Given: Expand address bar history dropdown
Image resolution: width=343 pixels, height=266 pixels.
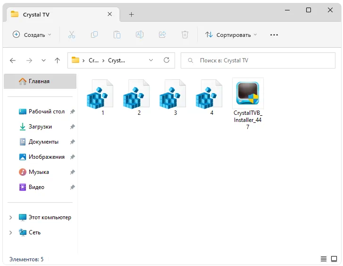Looking at the screenshot, I should click(151, 60).
